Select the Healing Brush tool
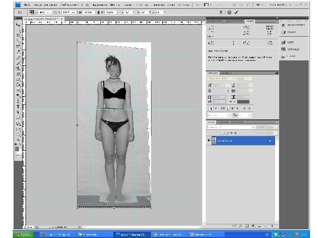This screenshot has width=318, height=238. (x=18, y=58)
